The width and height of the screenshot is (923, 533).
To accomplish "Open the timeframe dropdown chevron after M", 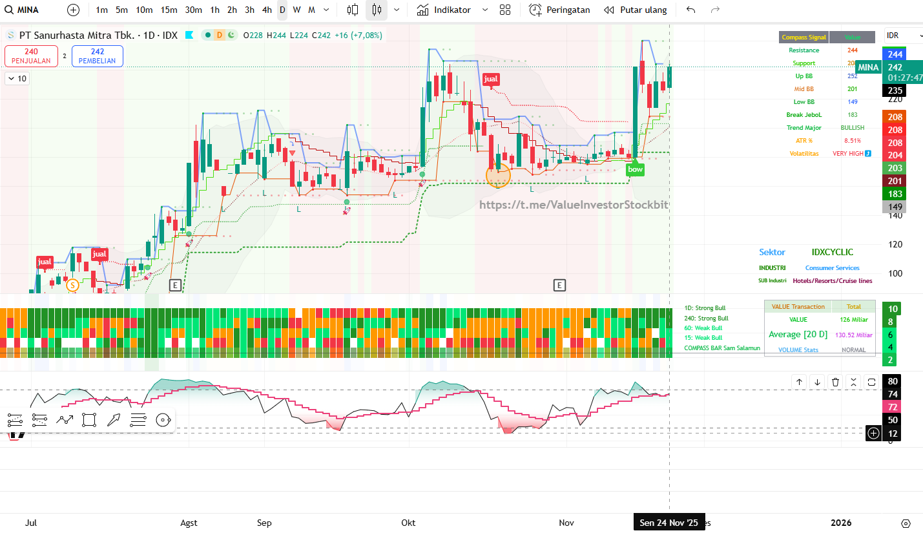I will (x=326, y=10).
